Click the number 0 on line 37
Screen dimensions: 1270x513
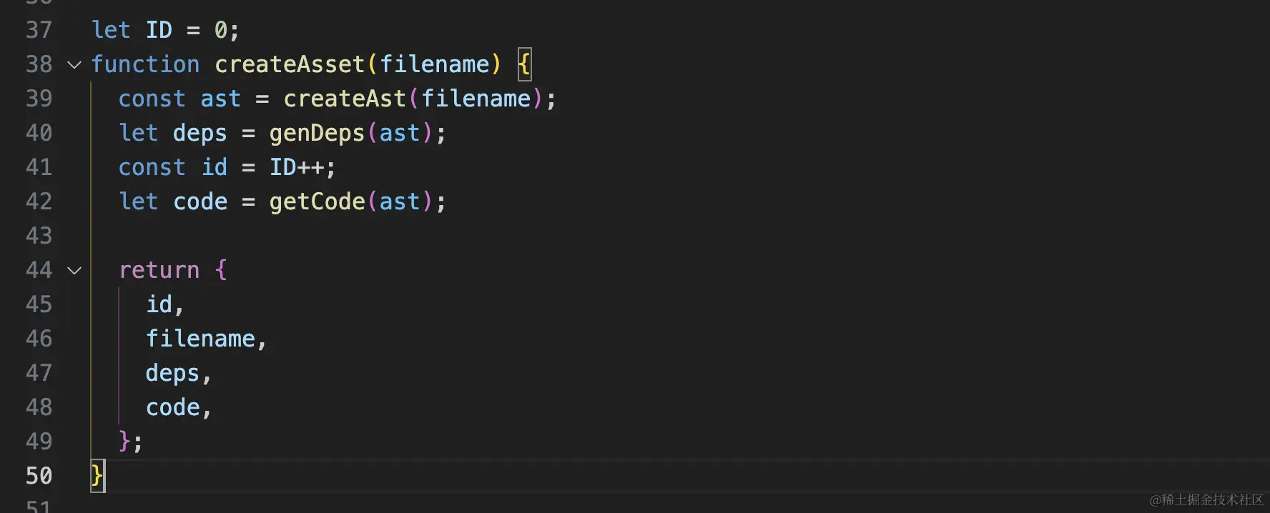221,30
